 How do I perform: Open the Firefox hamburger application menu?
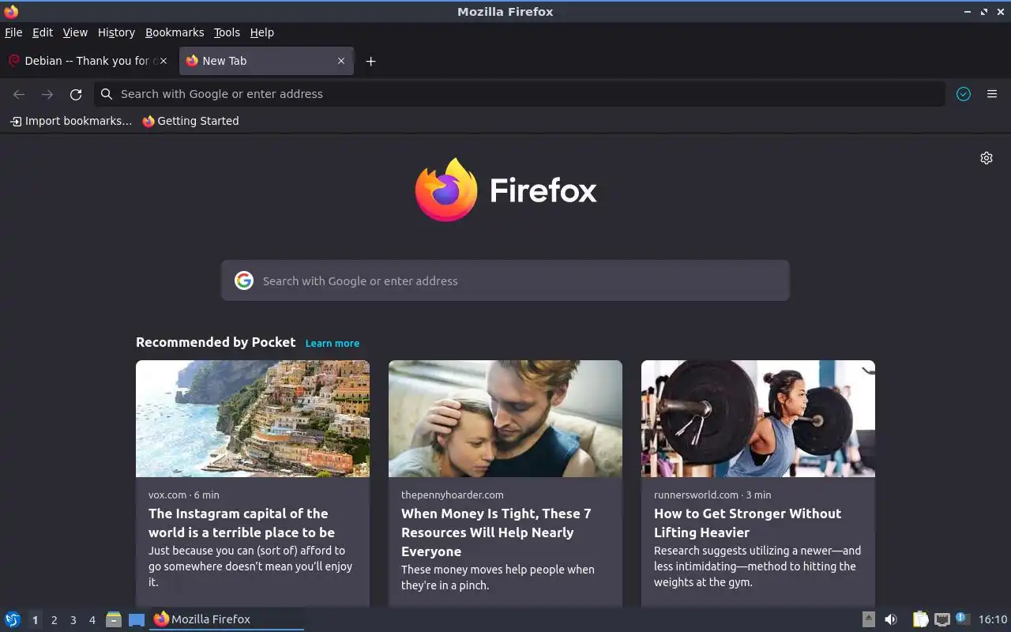point(992,94)
